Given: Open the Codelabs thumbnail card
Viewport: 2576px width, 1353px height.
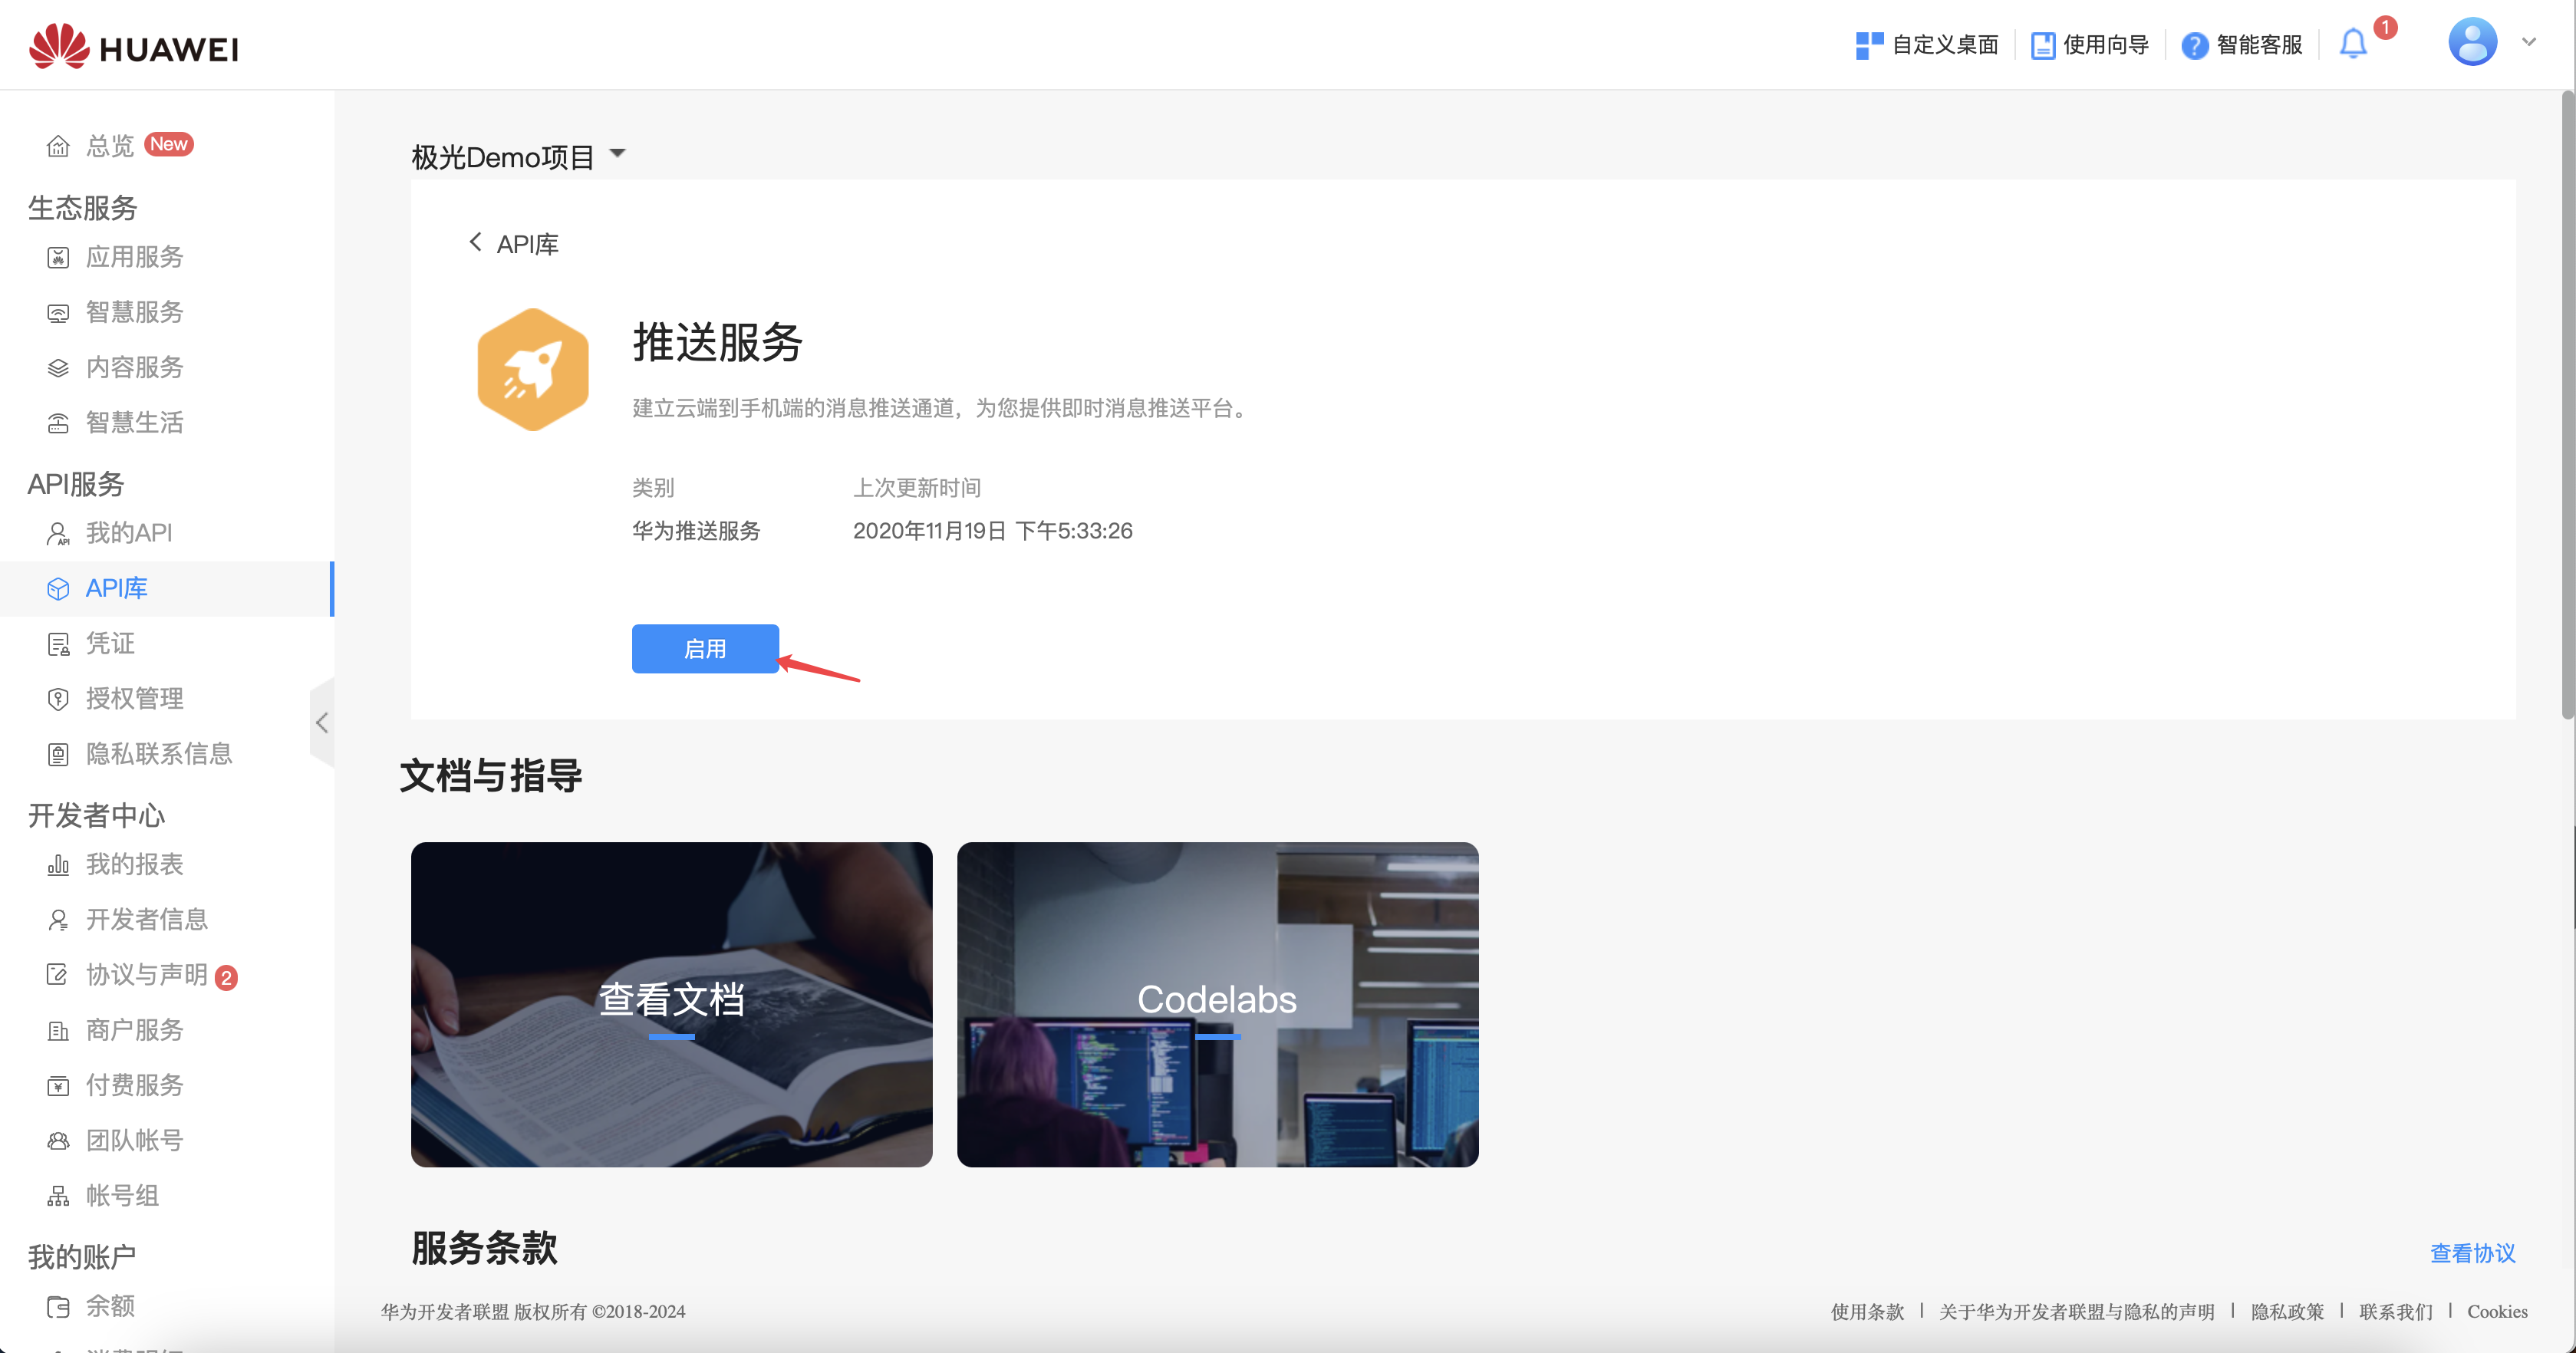Looking at the screenshot, I should [x=1217, y=1003].
